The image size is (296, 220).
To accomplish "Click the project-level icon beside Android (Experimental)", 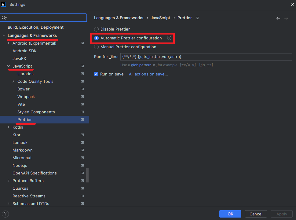I will coord(82,43).
